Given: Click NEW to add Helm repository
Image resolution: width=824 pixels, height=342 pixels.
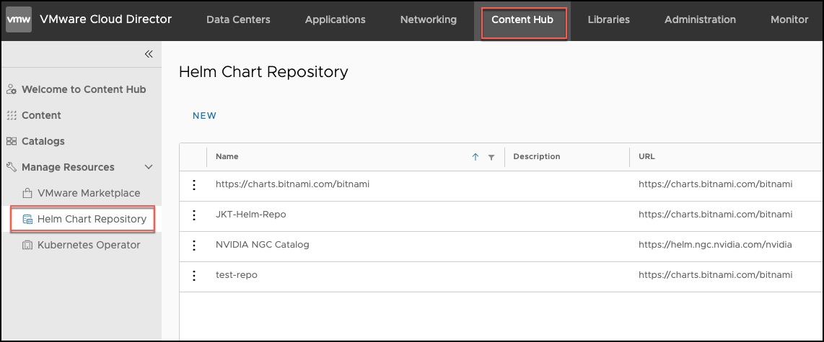Looking at the screenshot, I should click(x=204, y=116).
